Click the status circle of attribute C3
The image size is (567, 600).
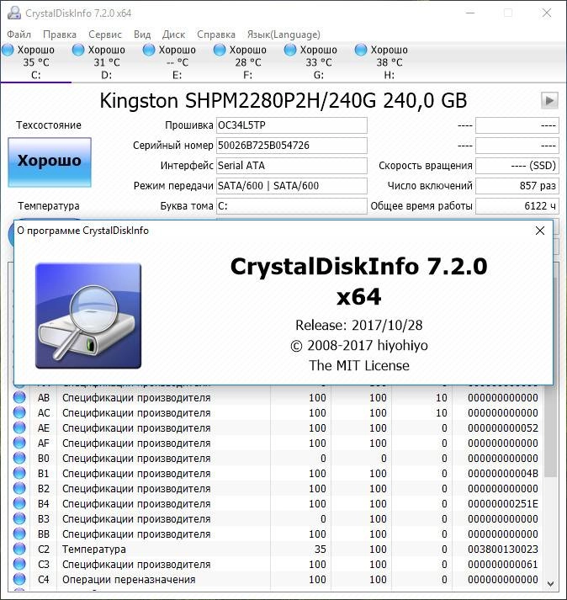19,565
